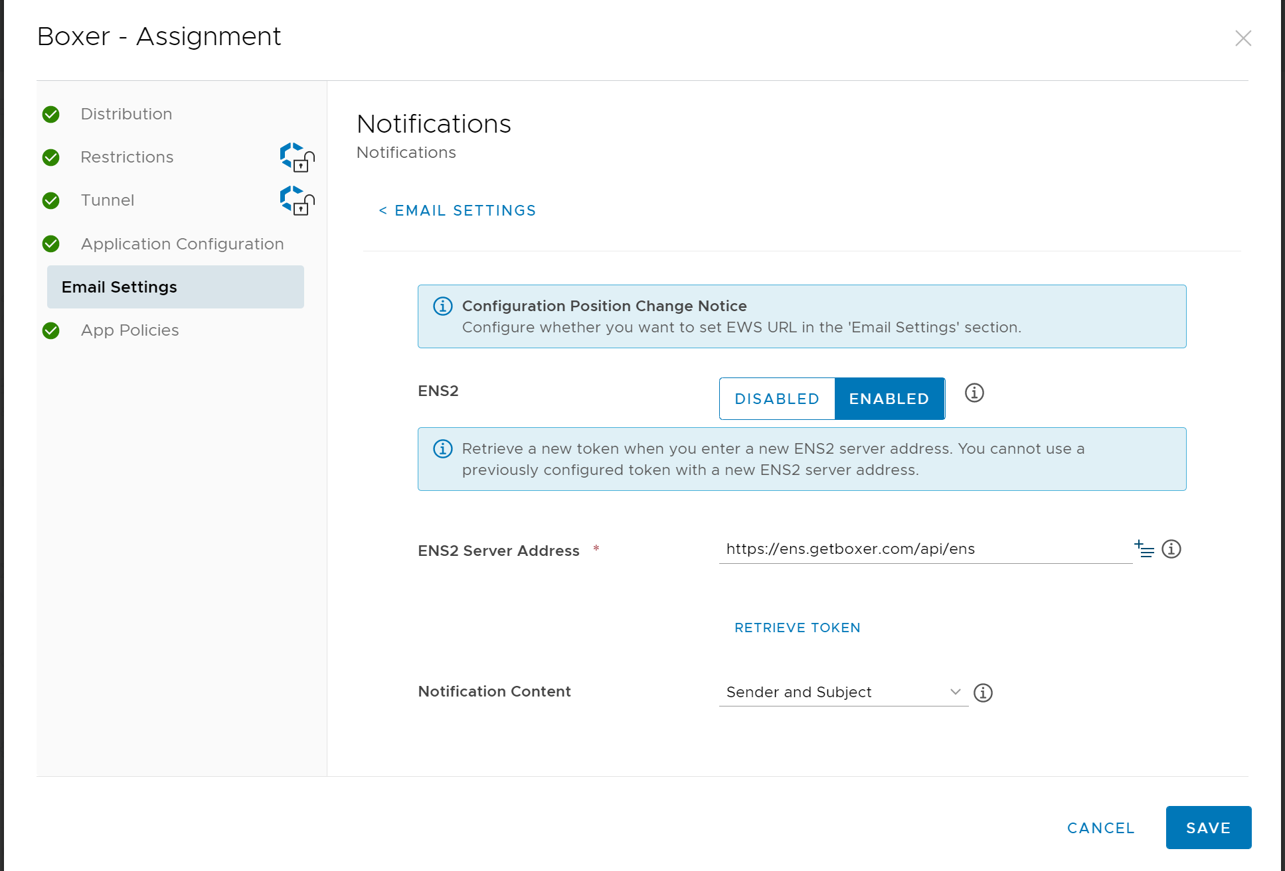This screenshot has height=871, width=1285.
Task: Click info icon beside ENS2 Server Address field
Action: (1171, 549)
